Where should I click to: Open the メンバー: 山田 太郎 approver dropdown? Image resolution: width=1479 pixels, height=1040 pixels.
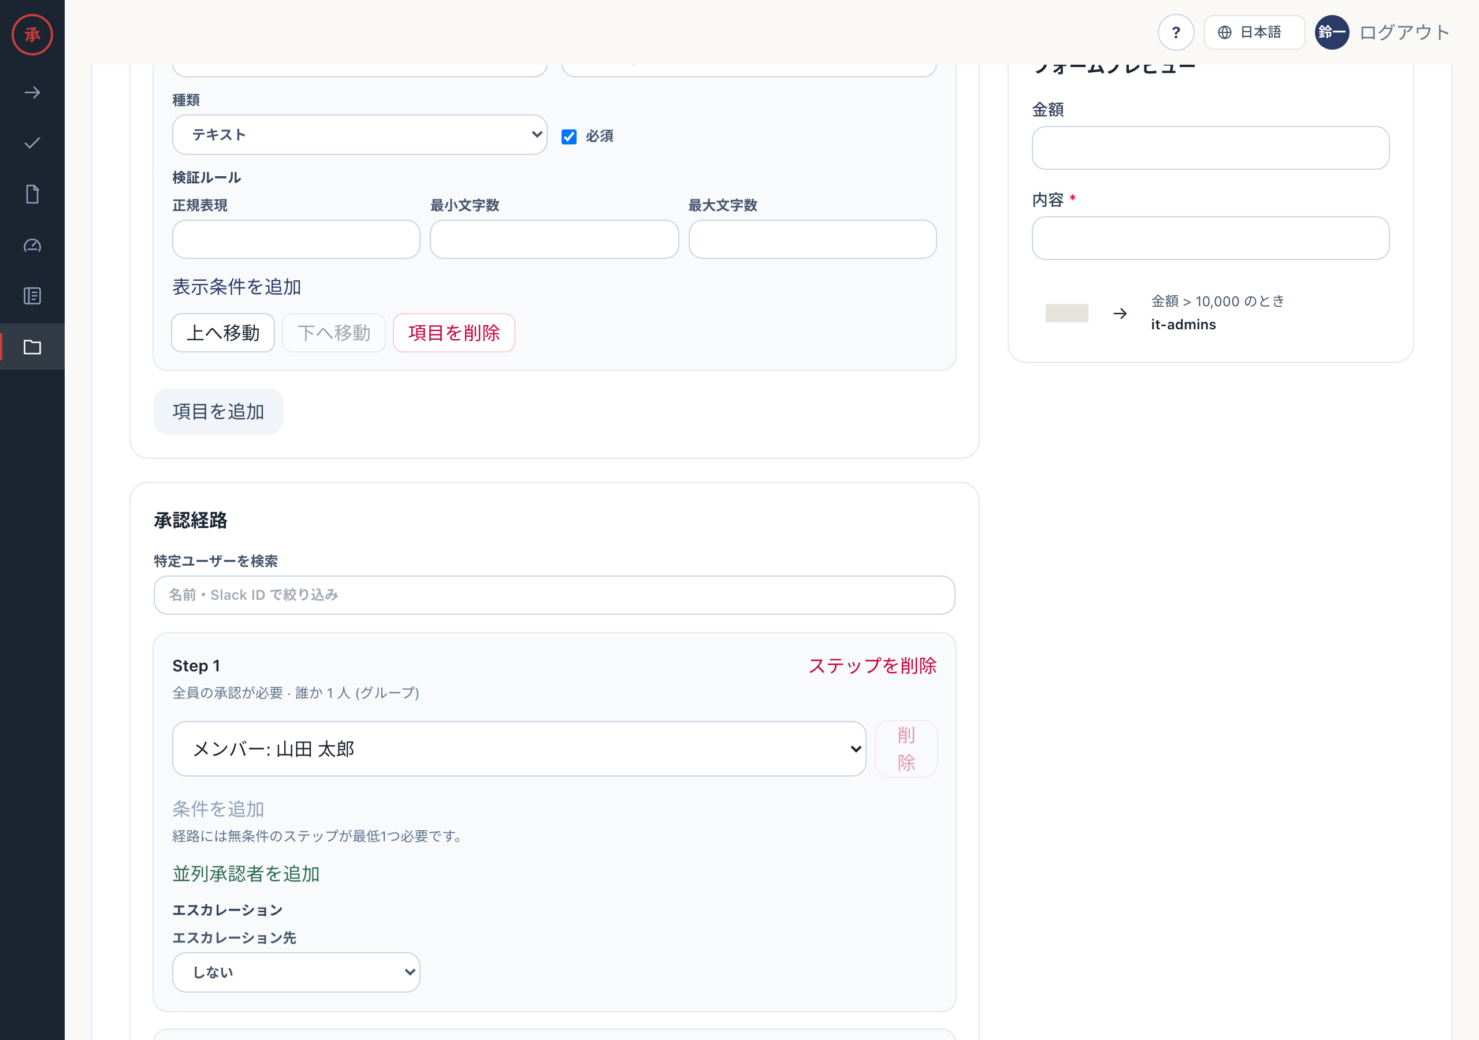[519, 749]
